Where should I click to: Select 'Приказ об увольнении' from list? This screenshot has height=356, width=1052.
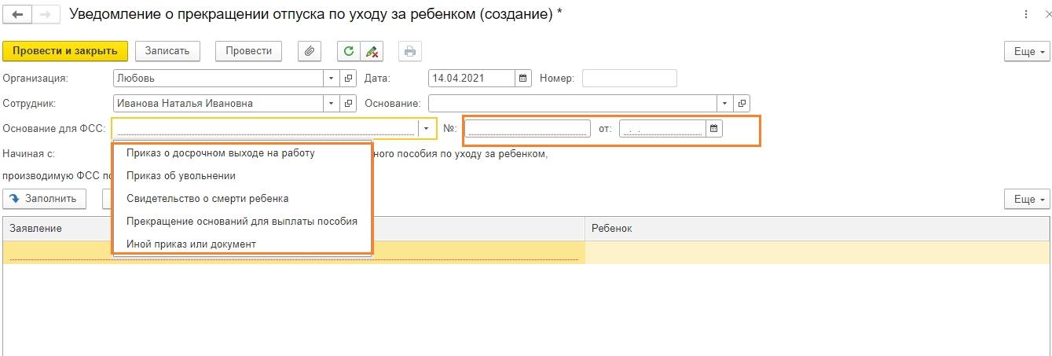click(x=181, y=176)
